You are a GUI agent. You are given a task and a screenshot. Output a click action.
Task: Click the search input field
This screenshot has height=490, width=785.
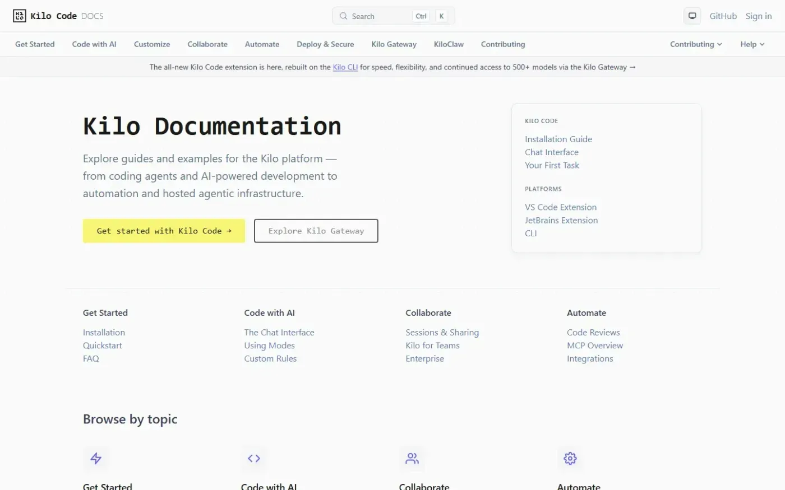coord(393,16)
